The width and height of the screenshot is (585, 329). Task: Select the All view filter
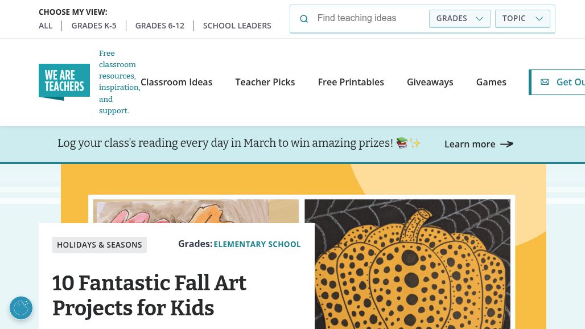coord(46,26)
